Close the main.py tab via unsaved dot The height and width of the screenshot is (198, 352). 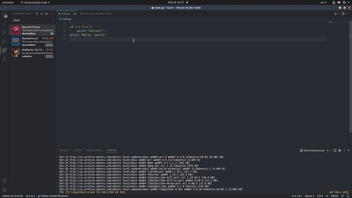click(75, 14)
